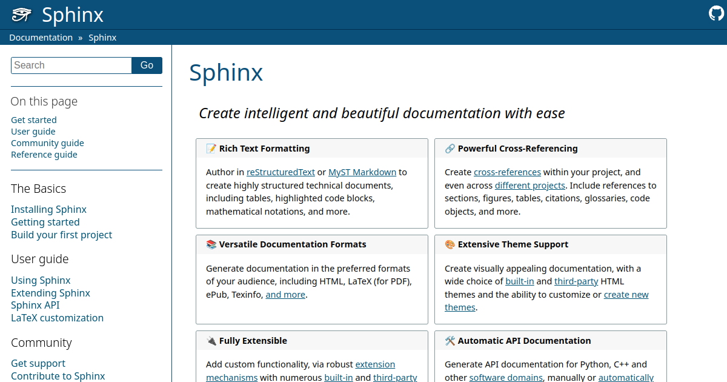This screenshot has height=382, width=727.
Task: Click the palette emoji on Extensive Theme Support
Action: 450,244
